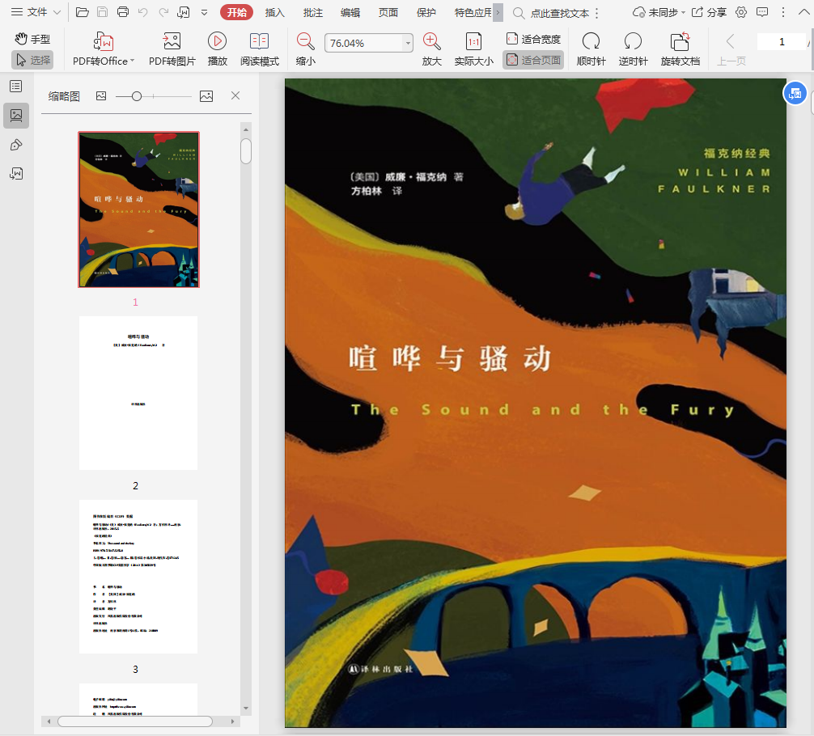814x736 pixels.
Task: Switch to the 编辑 tab
Action: click(x=350, y=12)
